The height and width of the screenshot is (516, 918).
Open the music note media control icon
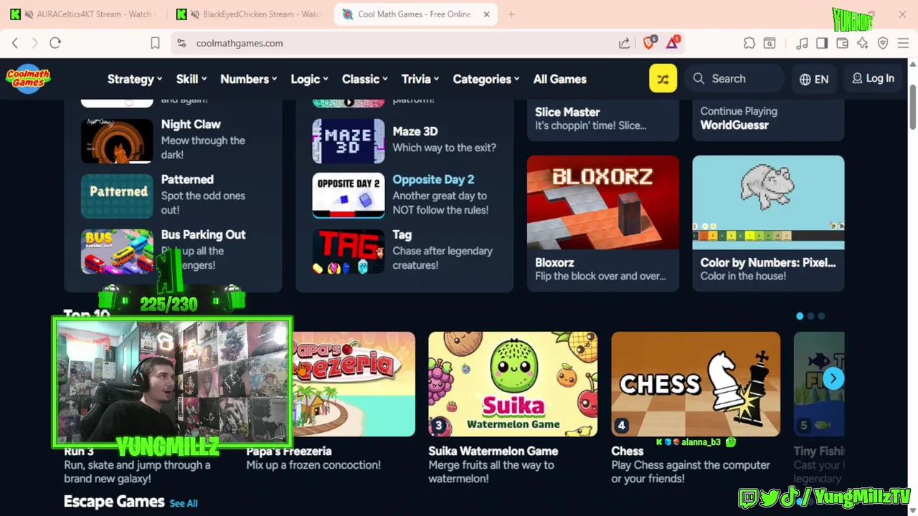[x=802, y=43]
